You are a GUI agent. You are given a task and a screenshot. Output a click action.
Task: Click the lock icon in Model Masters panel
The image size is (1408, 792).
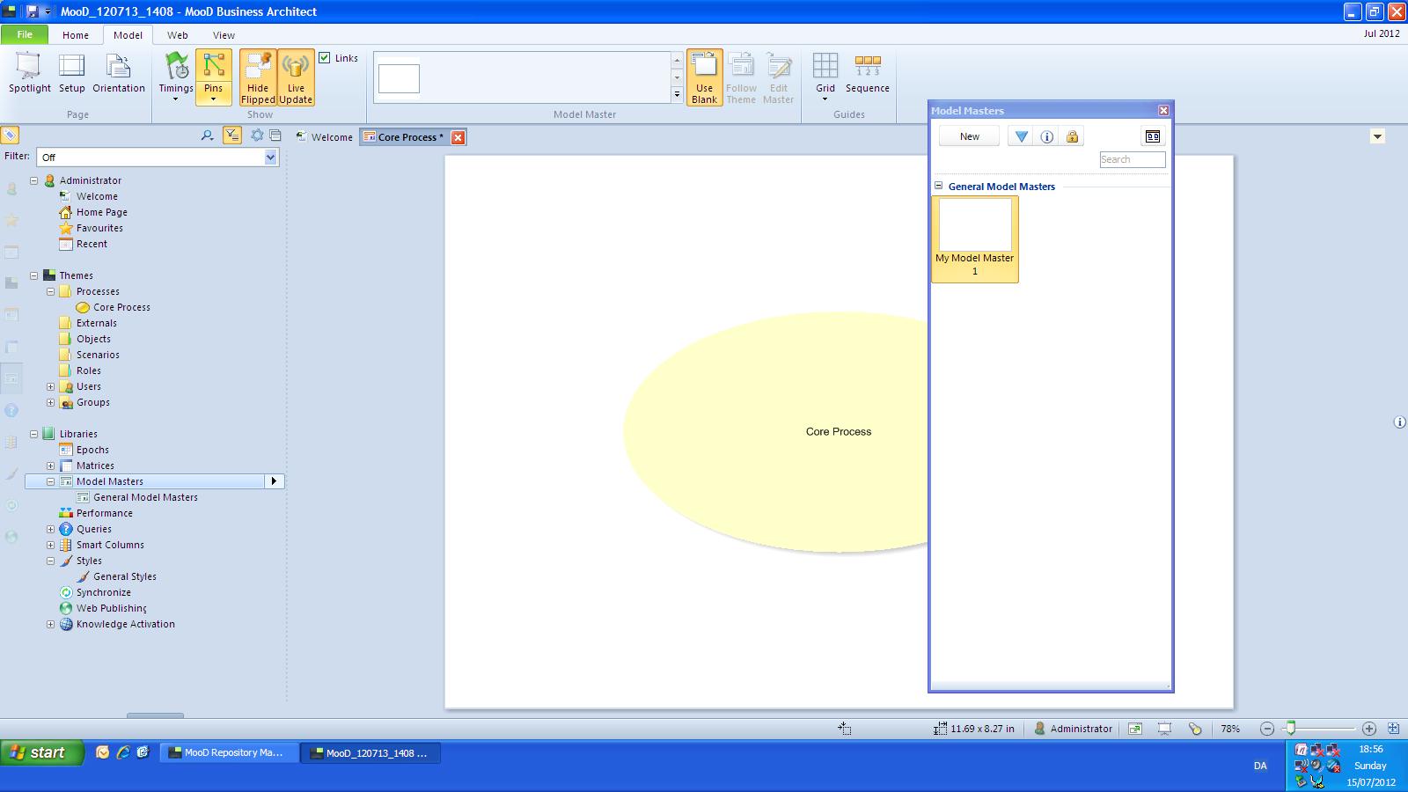click(x=1072, y=136)
